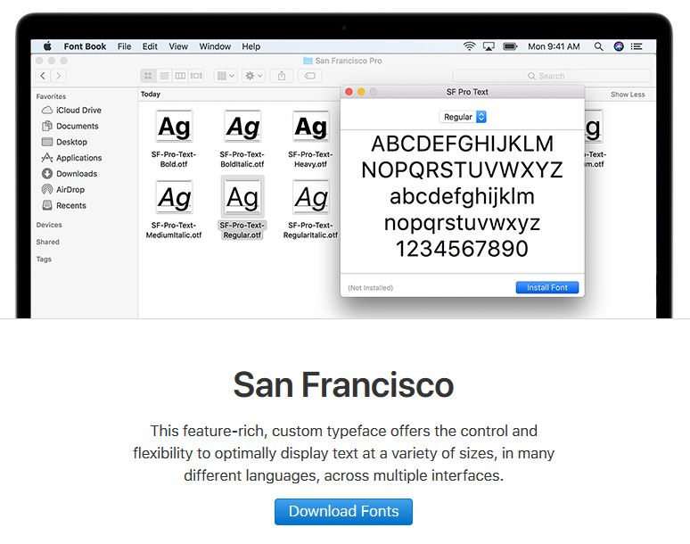
Task: Open the File menu
Action: click(124, 46)
